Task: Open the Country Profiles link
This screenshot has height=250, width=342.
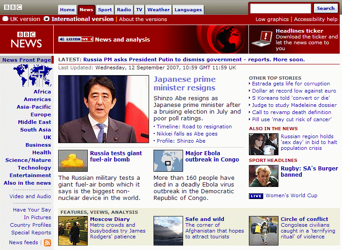Action: point(30,225)
